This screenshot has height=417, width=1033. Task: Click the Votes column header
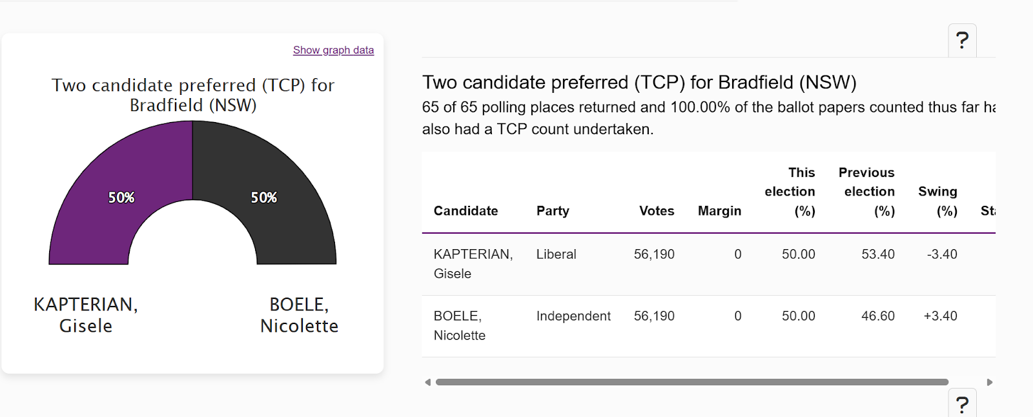coord(656,211)
